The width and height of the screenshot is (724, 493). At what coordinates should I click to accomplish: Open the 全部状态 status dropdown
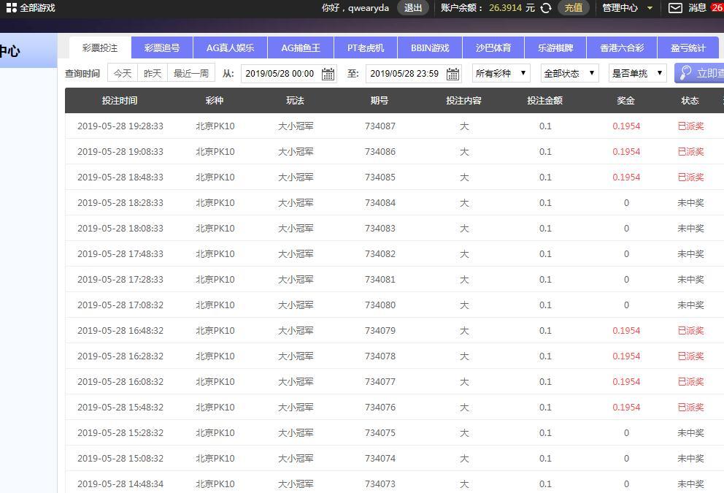point(569,73)
